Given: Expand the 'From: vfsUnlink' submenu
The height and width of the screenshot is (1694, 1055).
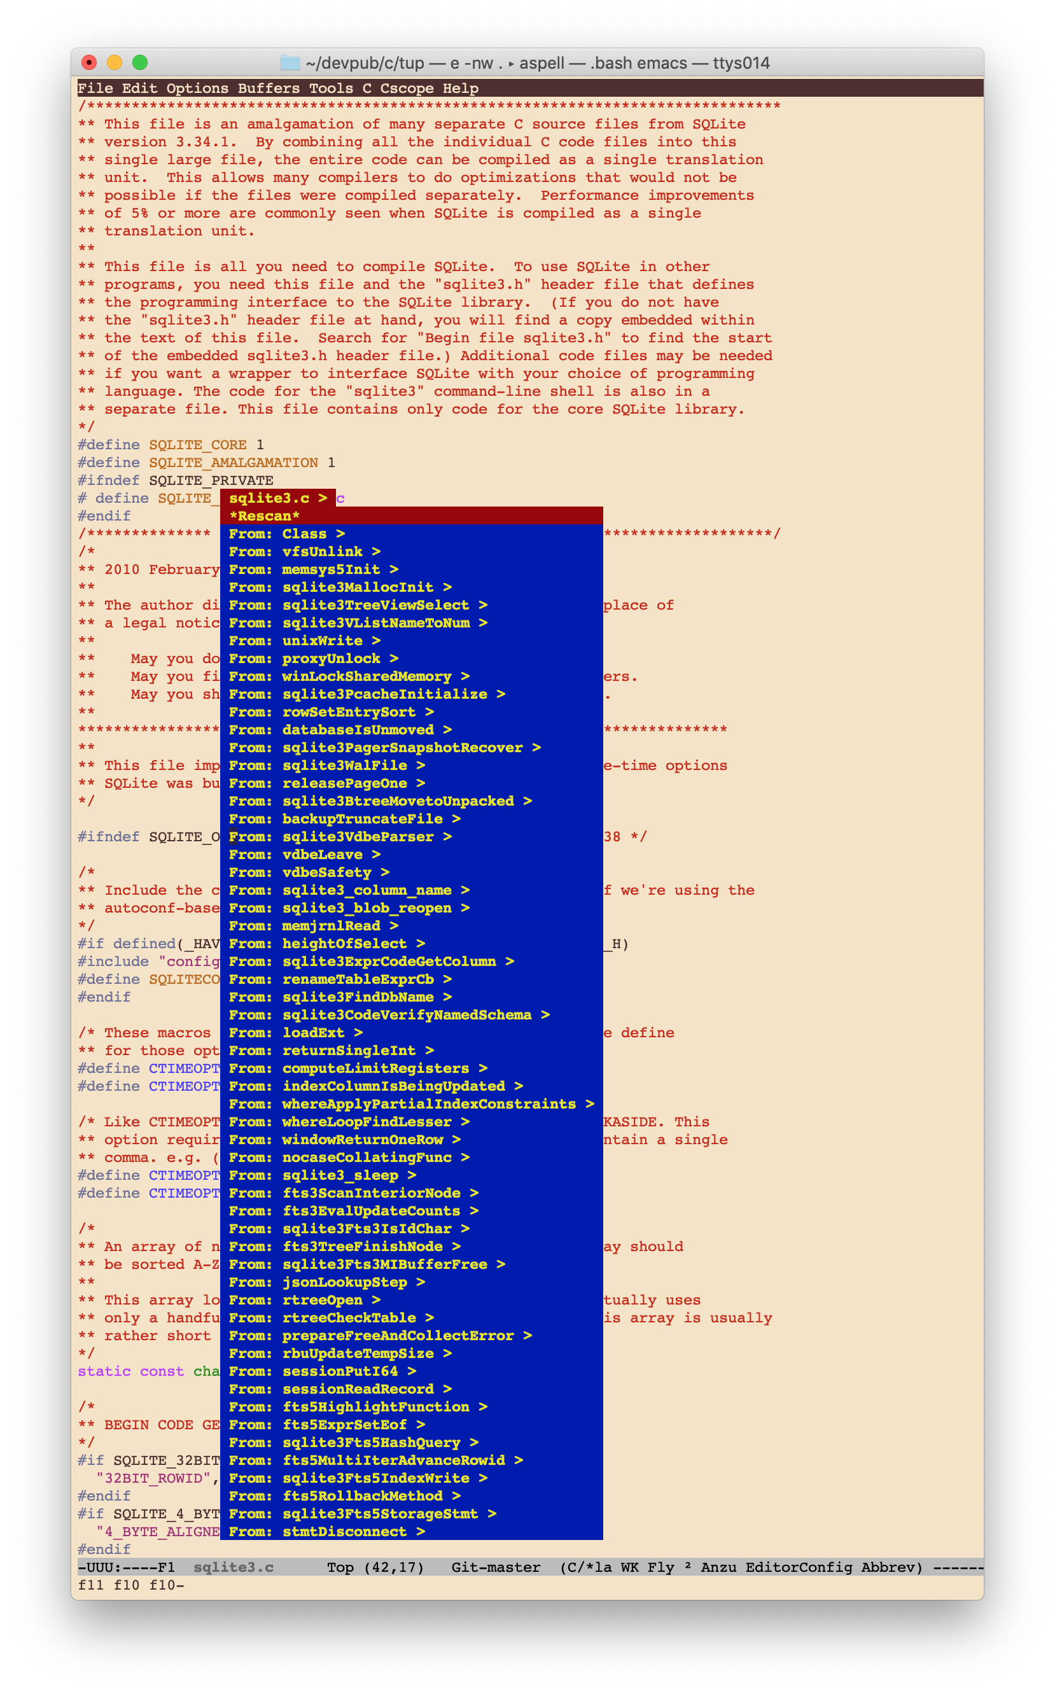Looking at the screenshot, I should pos(412,551).
